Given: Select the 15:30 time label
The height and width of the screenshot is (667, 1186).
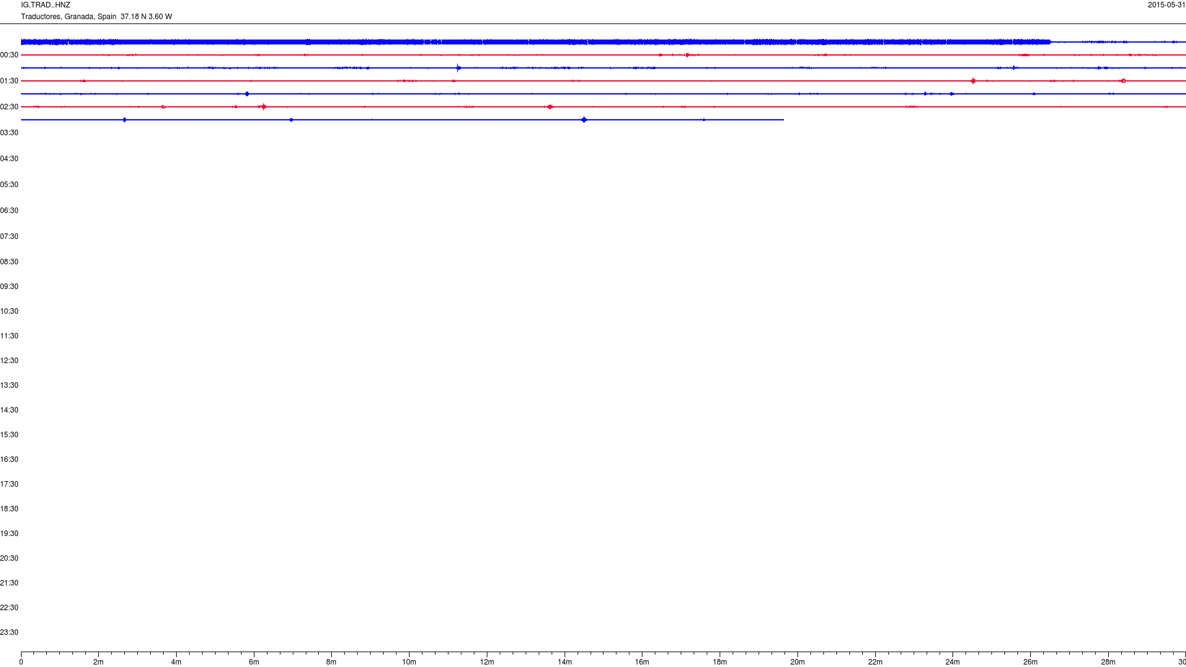Looking at the screenshot, I should tap(9, 435).
